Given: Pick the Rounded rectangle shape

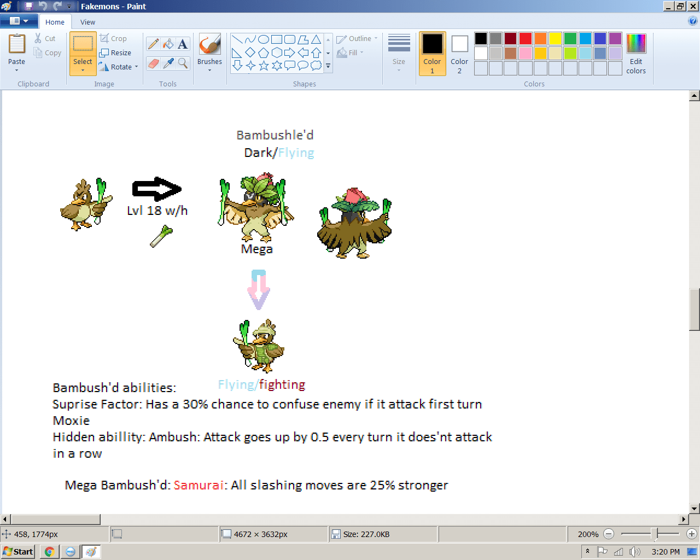Looking at the screenshot, I should click(290, 39).
